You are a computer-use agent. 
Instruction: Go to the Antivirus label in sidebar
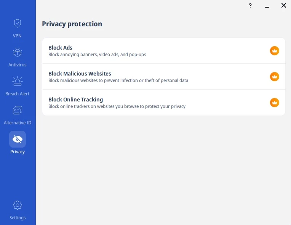18,65
